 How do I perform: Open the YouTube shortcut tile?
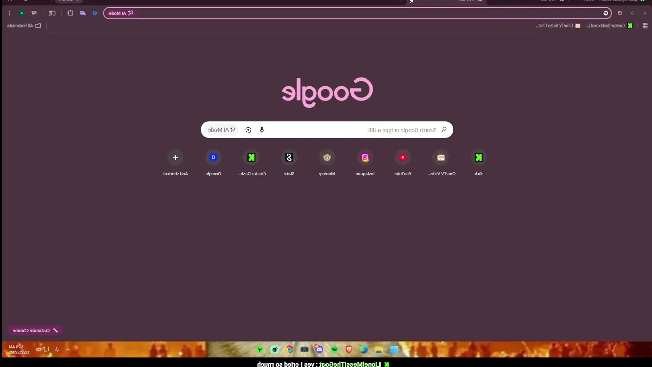pyautogui.click(x=403, y=163)
